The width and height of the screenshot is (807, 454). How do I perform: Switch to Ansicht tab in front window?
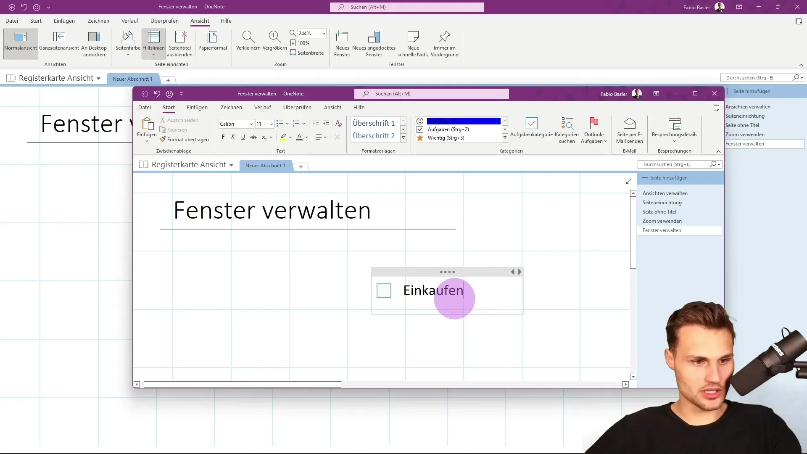pos(332,108)
